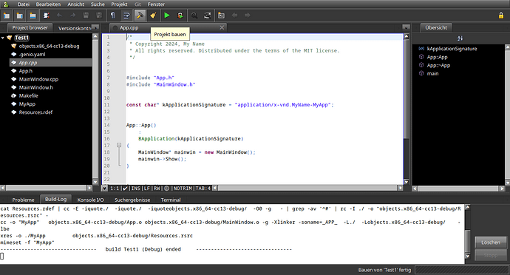510x275 pixels.
Task: Select Makefile in project tree
Action: pos(28,95)
